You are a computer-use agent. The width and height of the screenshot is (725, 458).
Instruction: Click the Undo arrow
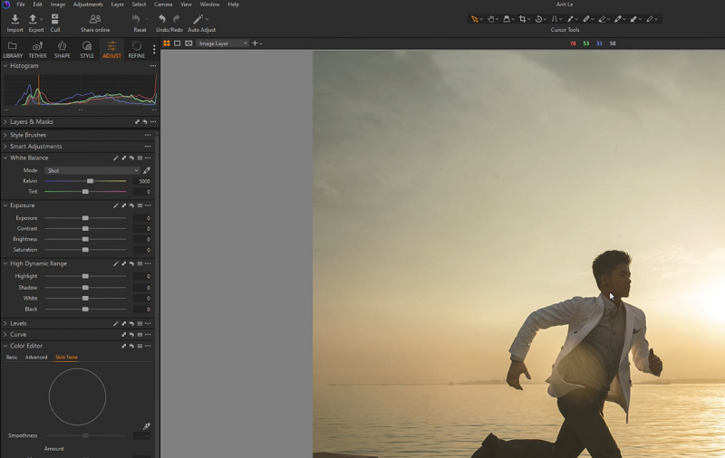pyautogui.click(x=162, y=19)
